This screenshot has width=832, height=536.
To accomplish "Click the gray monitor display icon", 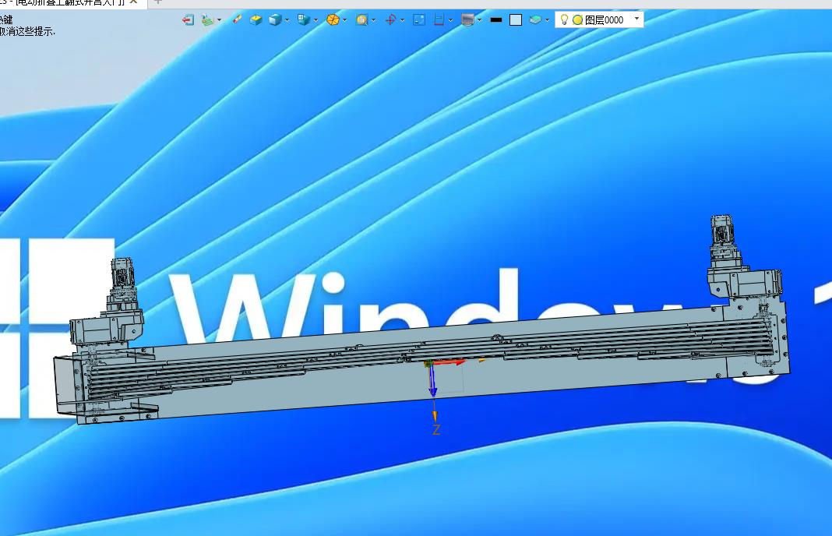I will coord(467,20).
